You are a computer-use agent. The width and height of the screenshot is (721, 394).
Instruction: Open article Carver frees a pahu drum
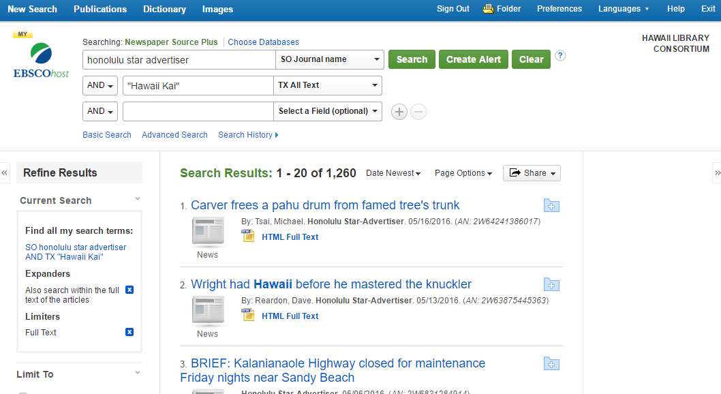coord(325,205)
